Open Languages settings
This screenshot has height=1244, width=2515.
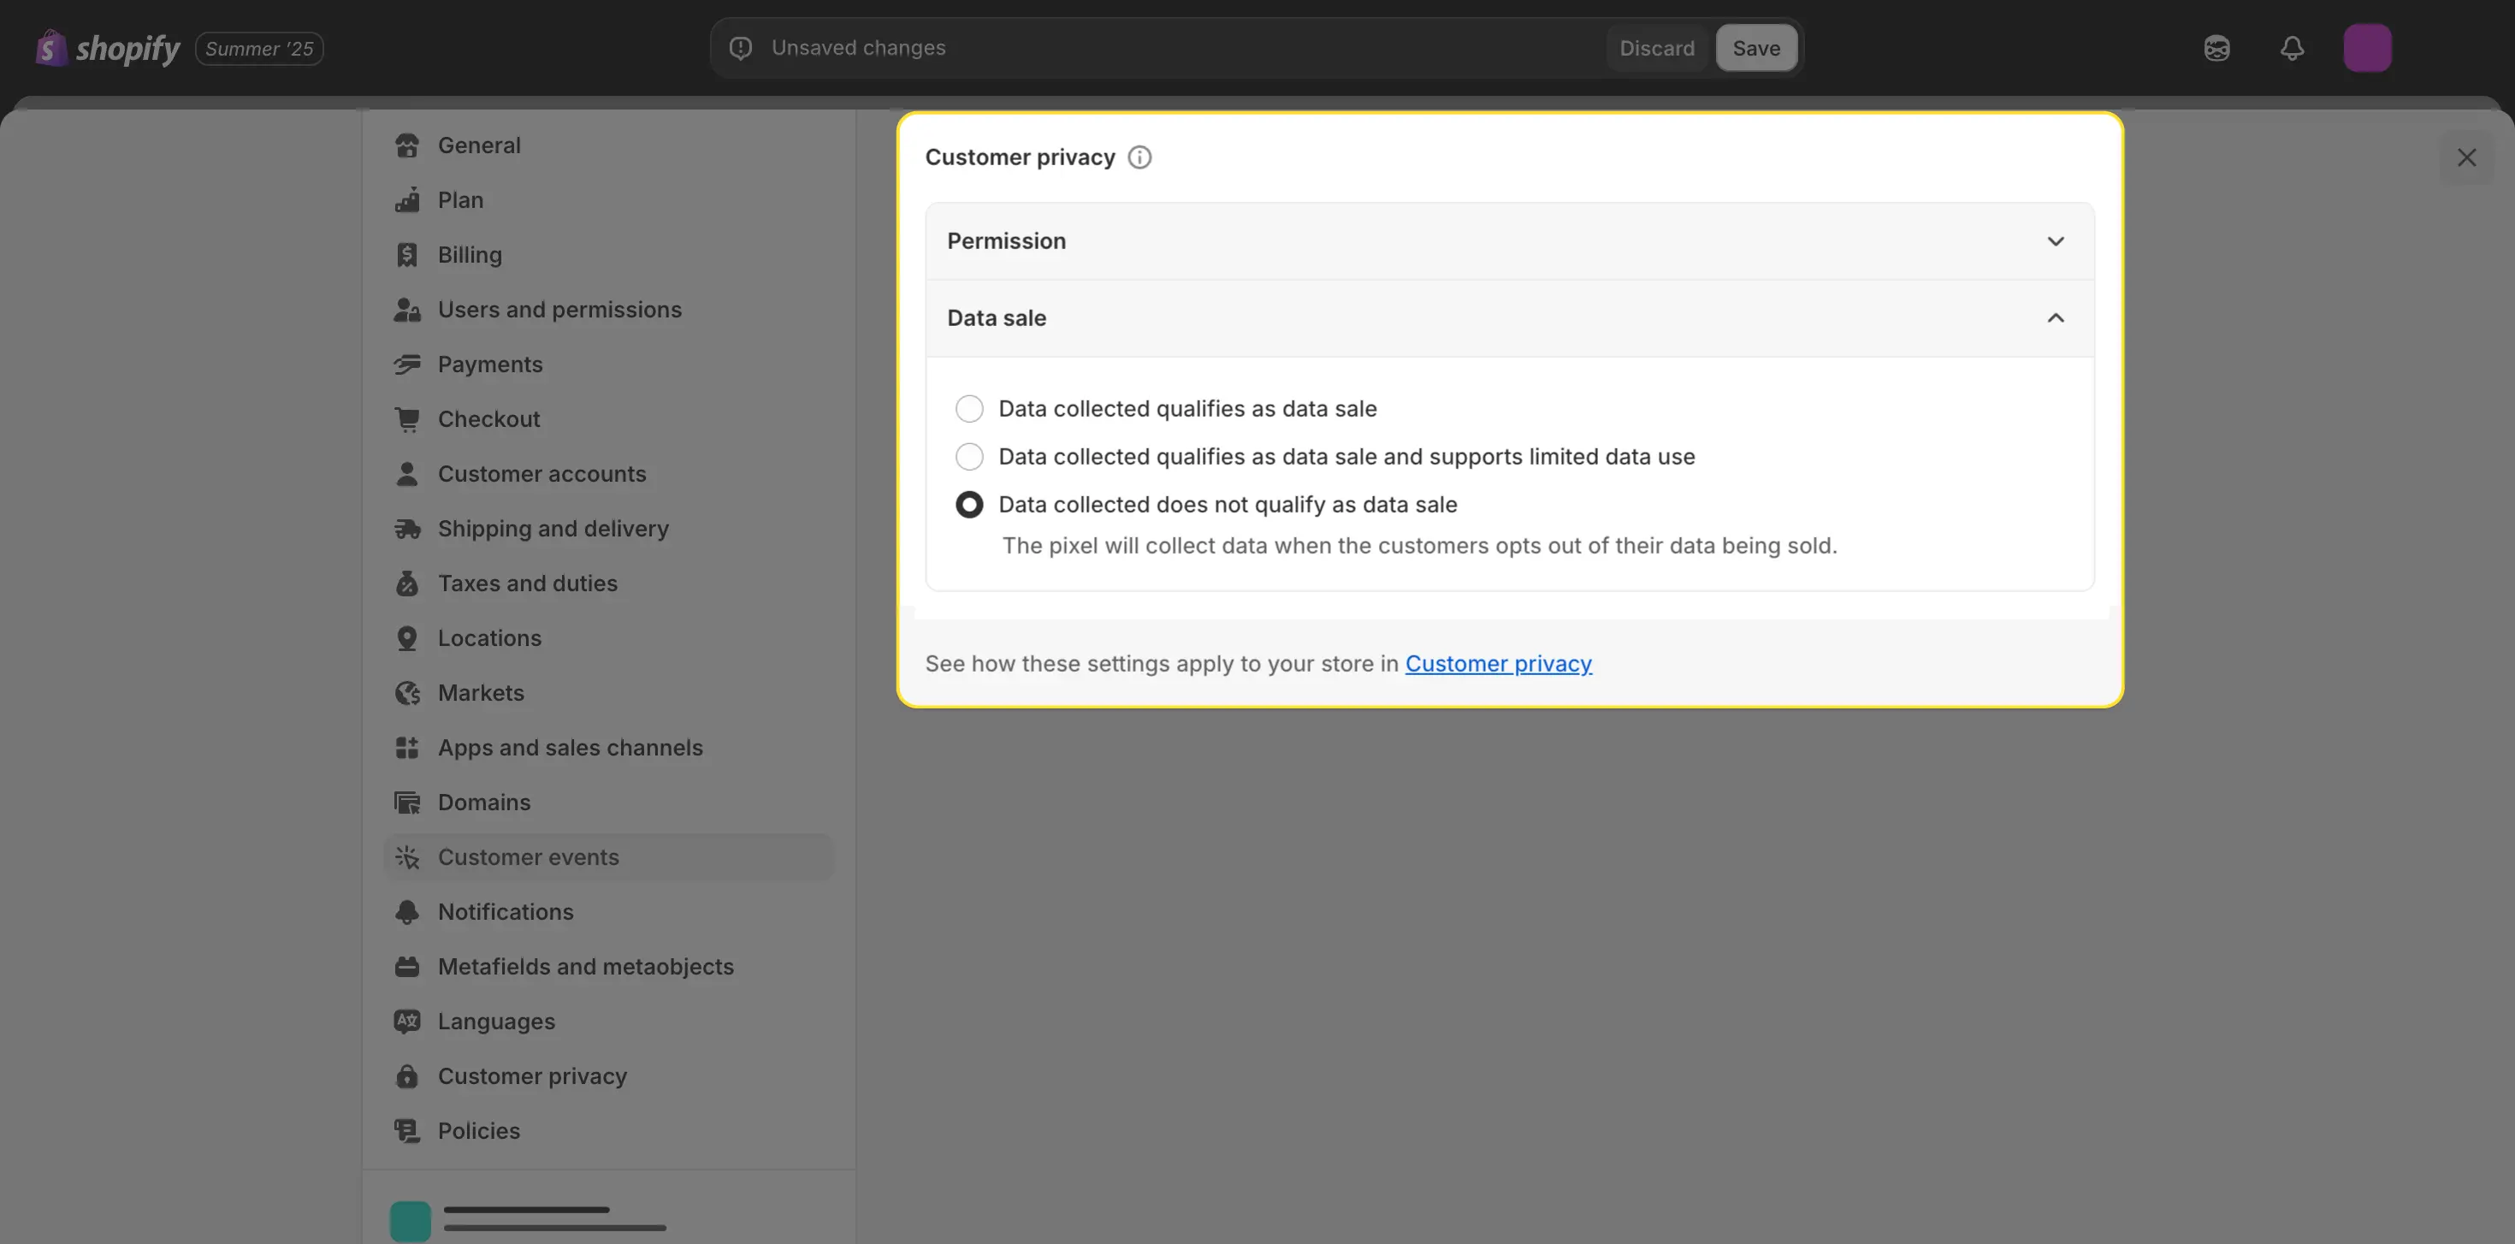[608, 1021]
